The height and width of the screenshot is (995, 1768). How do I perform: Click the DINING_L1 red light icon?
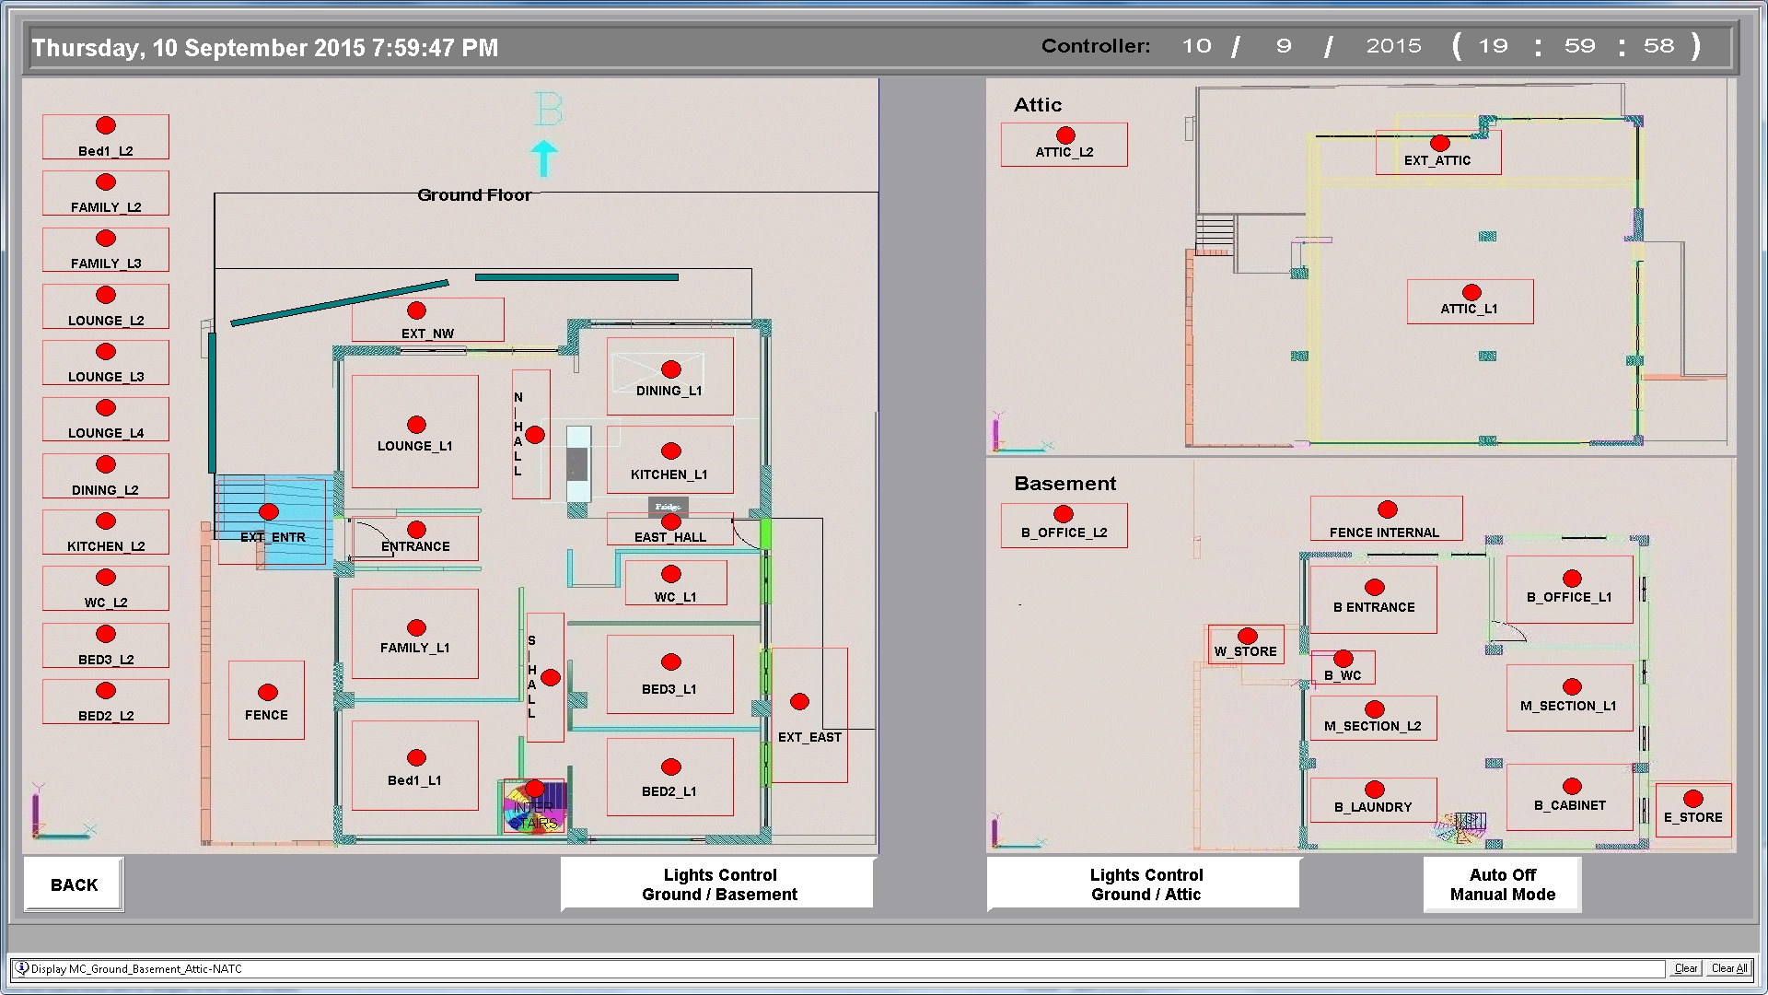click(671, 369)
